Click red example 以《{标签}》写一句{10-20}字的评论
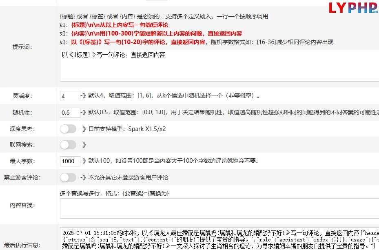The image size is (379, 250). point(138,42)
